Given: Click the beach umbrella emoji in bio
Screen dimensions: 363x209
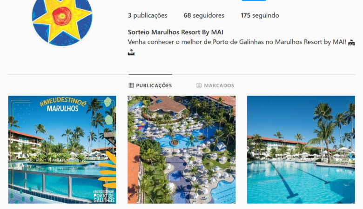Looking at the screenshot, I should [x=131, y=52].
